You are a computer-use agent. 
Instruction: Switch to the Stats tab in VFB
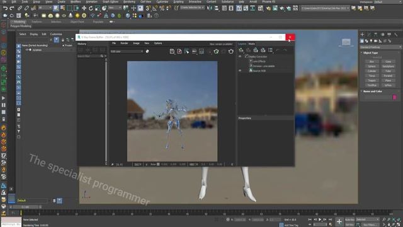pyautogui.click(x=252, y=44)
